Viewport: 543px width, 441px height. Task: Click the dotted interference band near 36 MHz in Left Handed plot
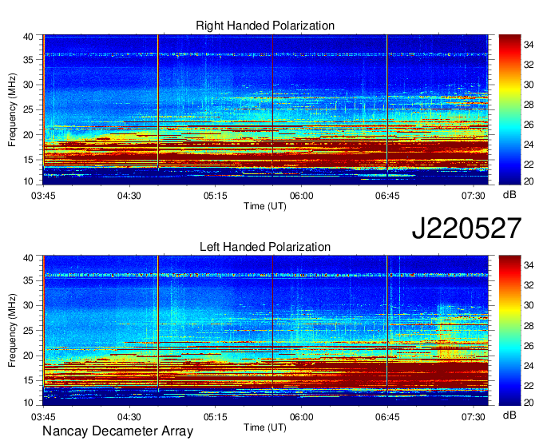click(x=265, y=275)
